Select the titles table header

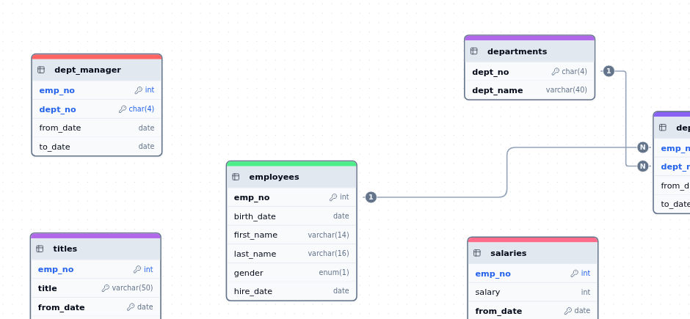[x=95, y=249]
